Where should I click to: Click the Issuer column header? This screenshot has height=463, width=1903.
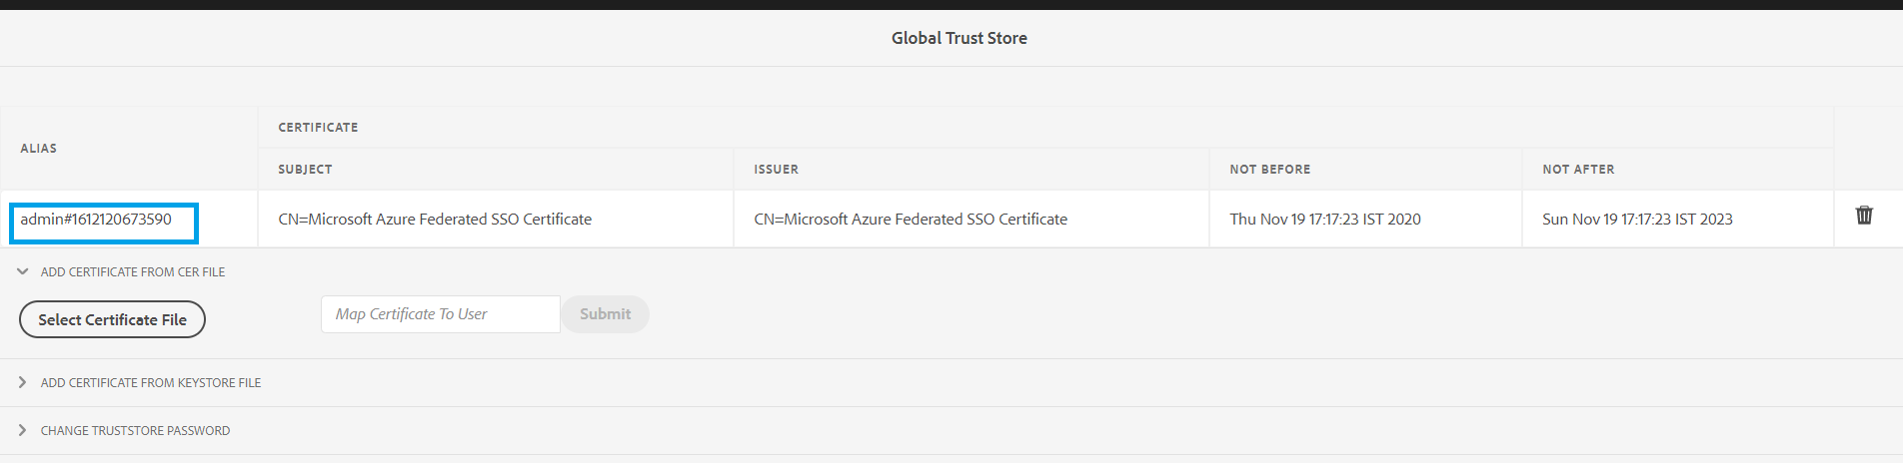(x=776, y=170)
